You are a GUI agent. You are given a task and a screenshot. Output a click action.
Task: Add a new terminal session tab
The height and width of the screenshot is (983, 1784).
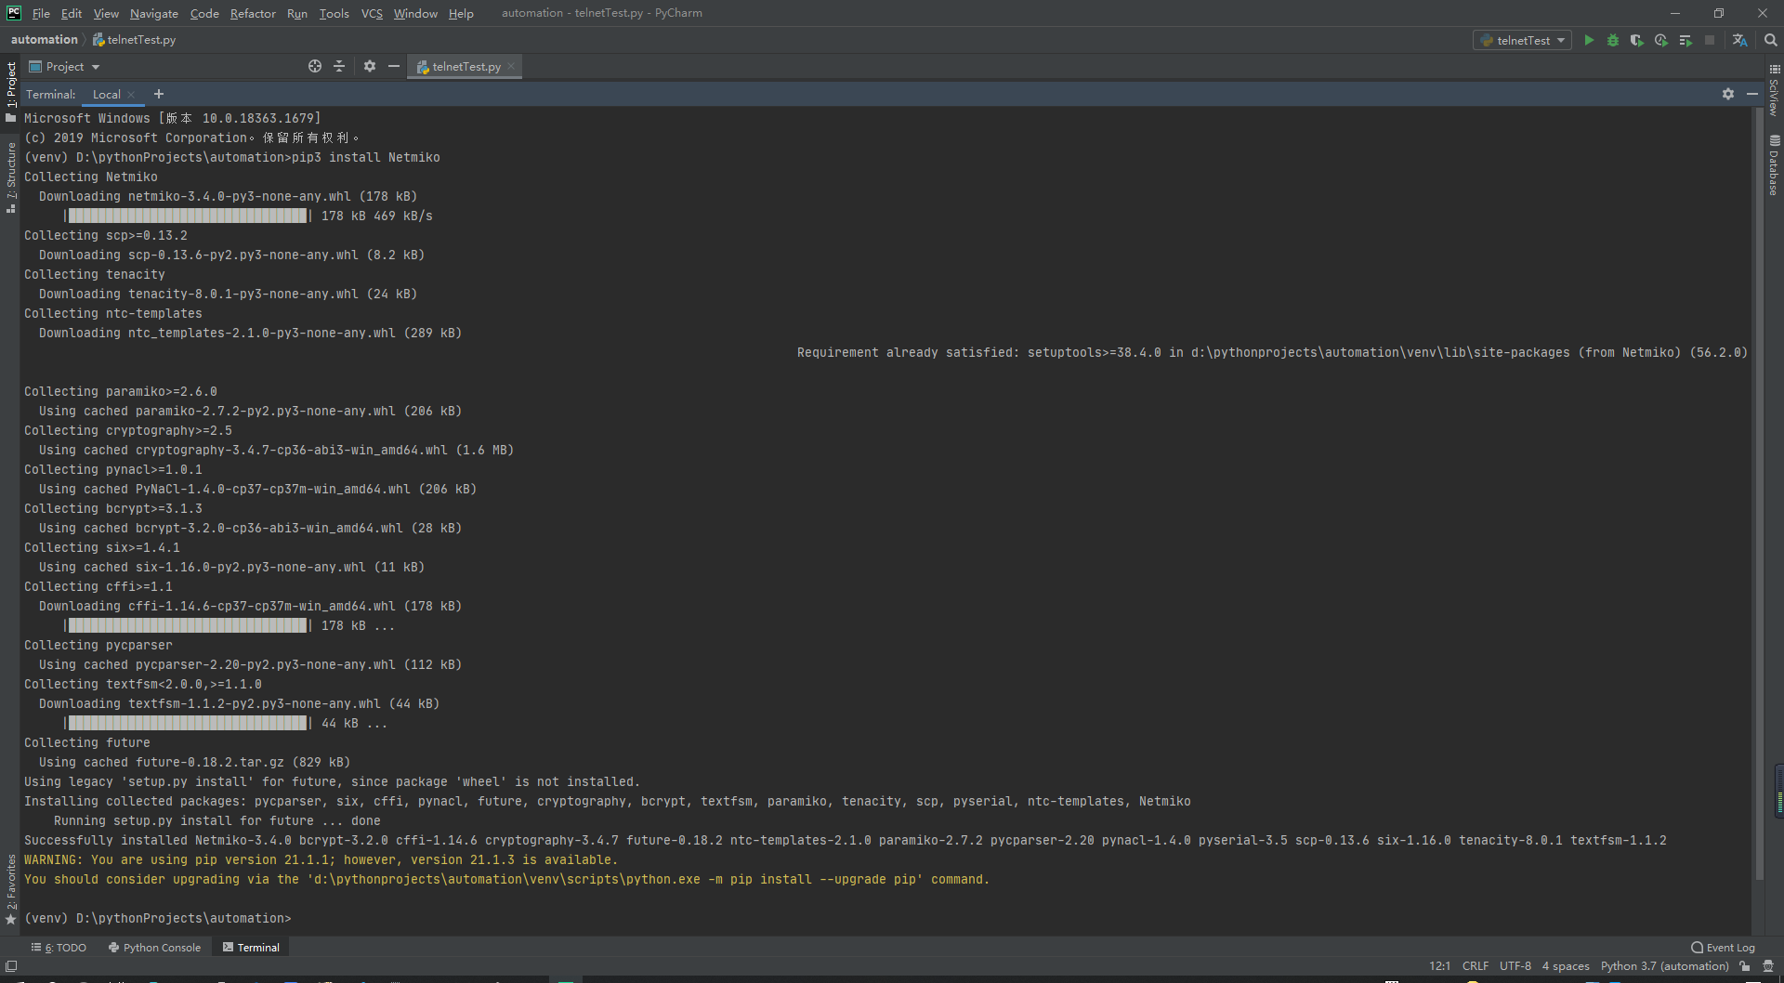coord(159,94)
